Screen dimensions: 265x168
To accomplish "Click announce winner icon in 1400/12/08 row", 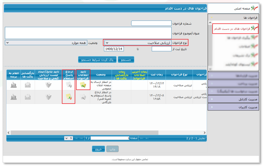I will (14, 97).
